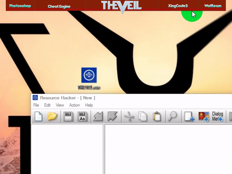Click the Cut scissors icon
Image resolution: width=232 pixels, height=174 pixels.
(129, 117)
